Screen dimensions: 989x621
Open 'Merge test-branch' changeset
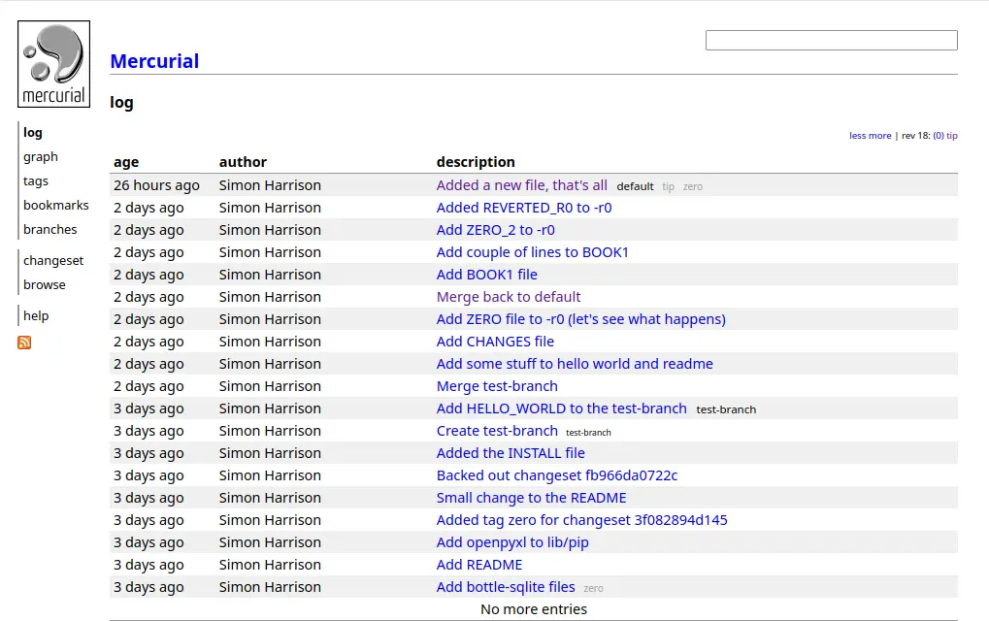497,386
